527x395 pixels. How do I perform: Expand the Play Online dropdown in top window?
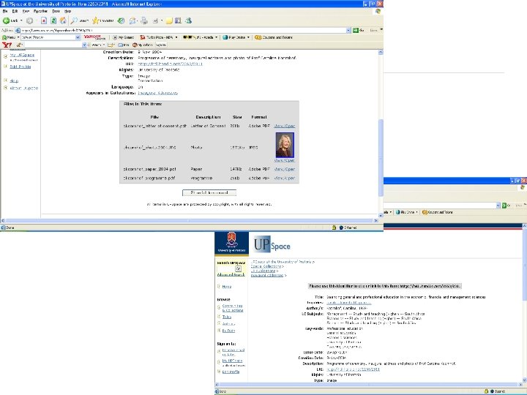coord(248,37)
